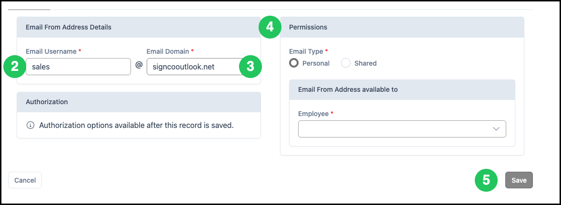Image resolution: width=561 pixels, height=205 pixels.
Task: Click the Authorization section header
Action: [139, 102]
